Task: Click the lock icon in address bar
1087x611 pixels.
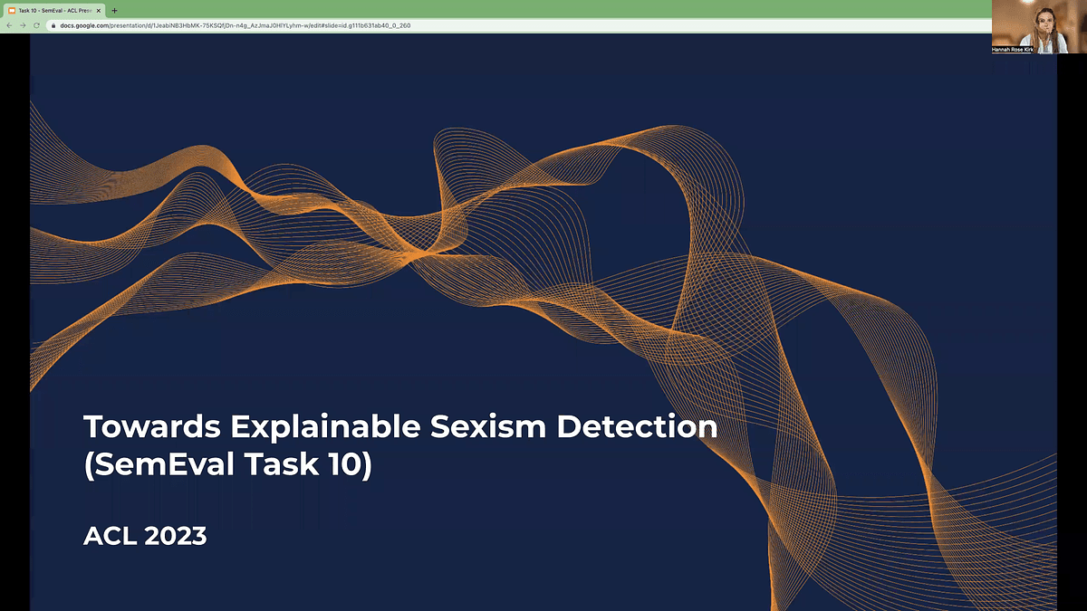Action: coord(54,25)
